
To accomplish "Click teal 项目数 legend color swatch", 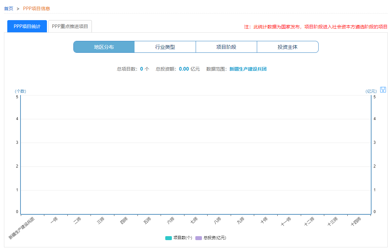I will tap(169, 238).
